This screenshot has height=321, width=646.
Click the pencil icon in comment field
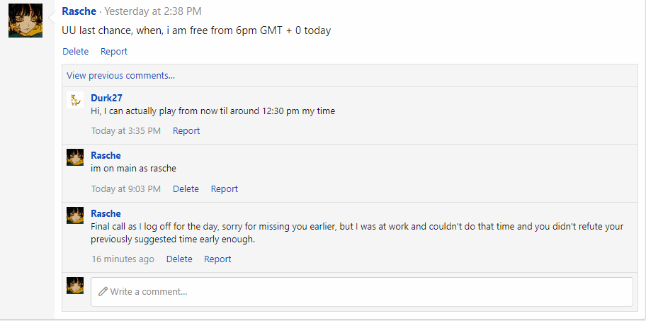[x=103, y=291]
